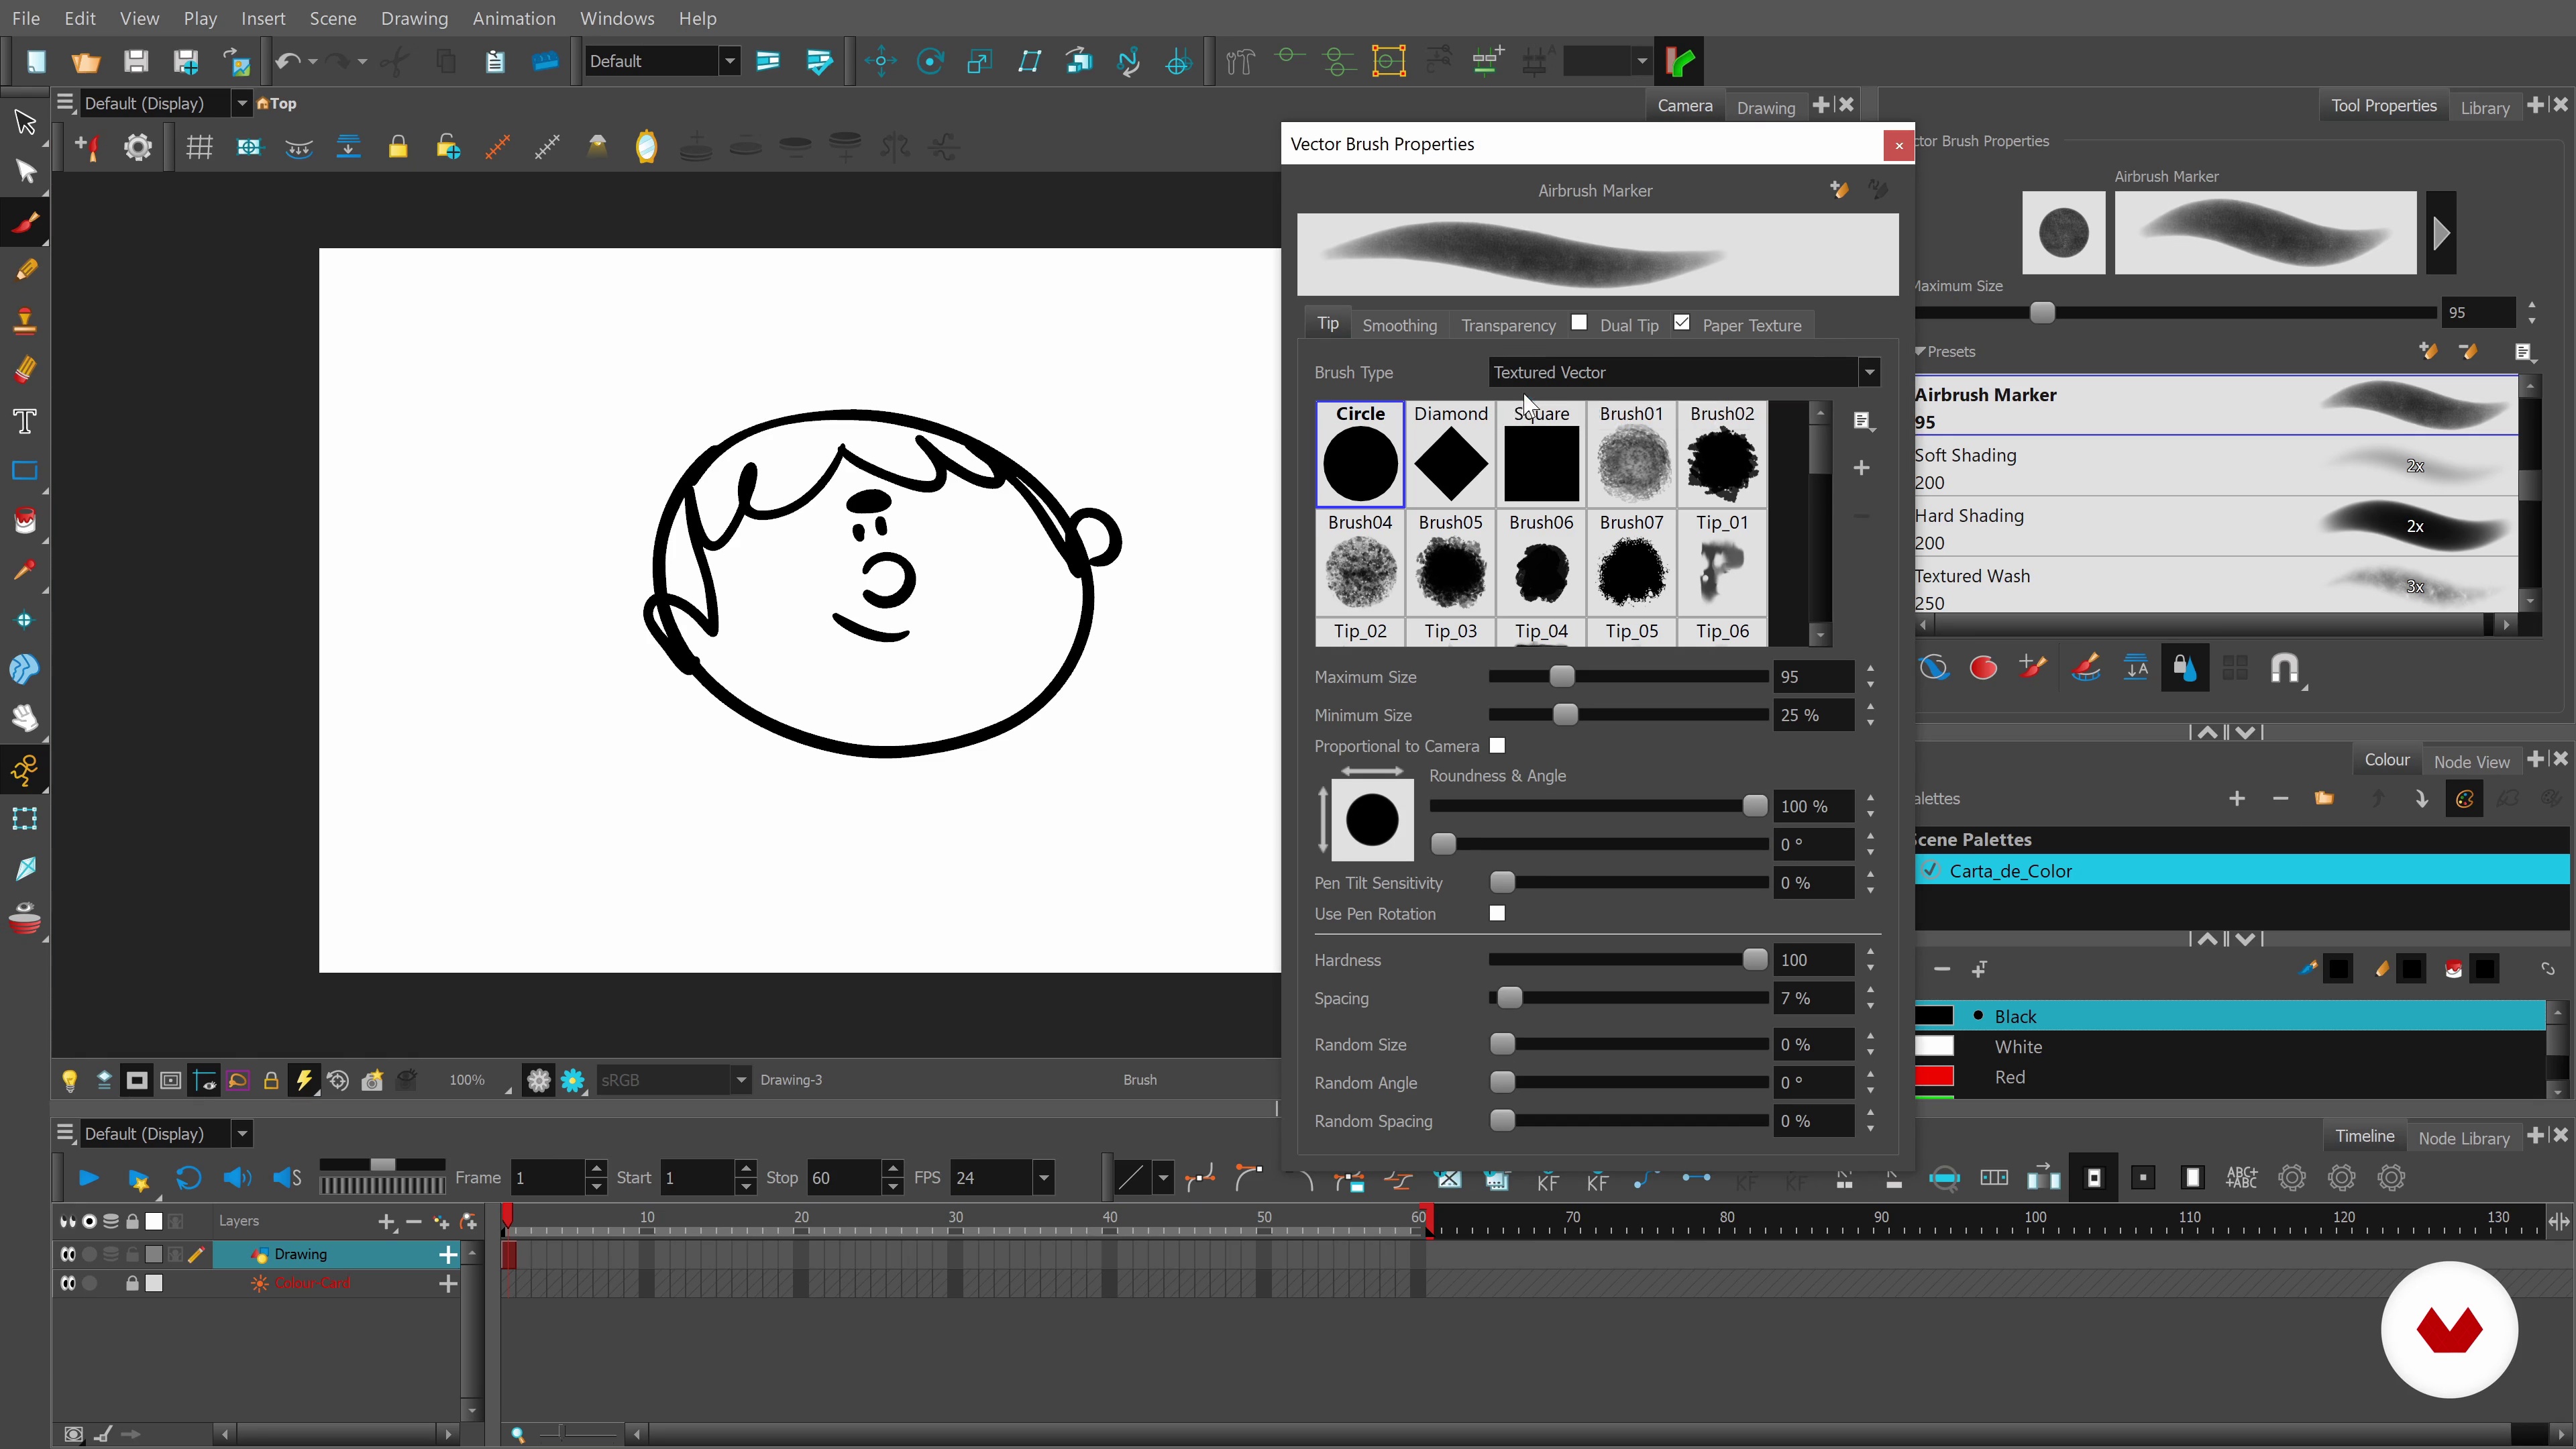Adjust the Spacing slider handle
Viewport: 2576px width, 1449px height.
point(1509,997)
